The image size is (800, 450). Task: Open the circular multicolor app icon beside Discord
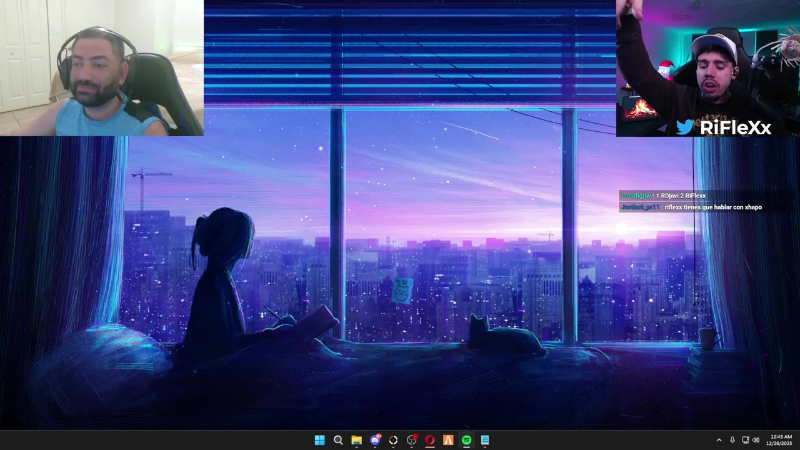(393, 440)
